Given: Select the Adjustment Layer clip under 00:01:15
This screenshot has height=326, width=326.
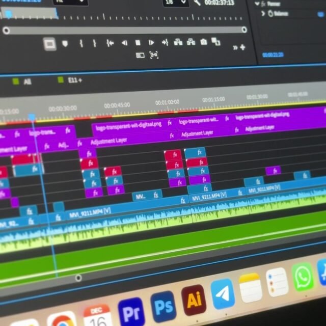Looking at the screenshot, I should pyautogui.click(x=207, y=132).
